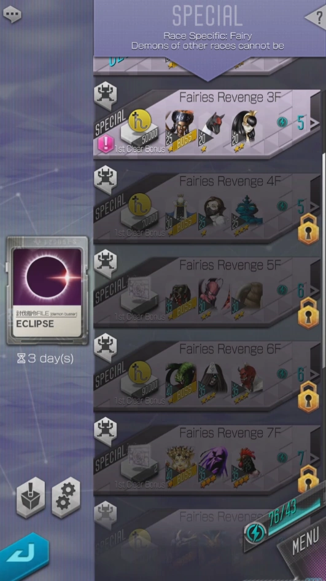Open the chat speech bubble icon

click(12, 14)
